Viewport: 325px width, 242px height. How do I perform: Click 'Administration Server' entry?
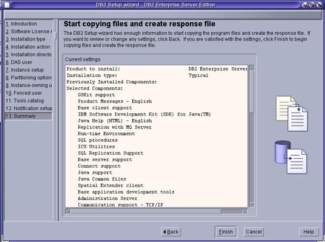(108, 198)
